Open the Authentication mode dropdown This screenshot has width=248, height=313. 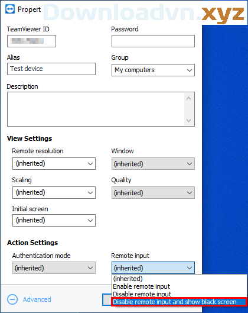(54, 268)
